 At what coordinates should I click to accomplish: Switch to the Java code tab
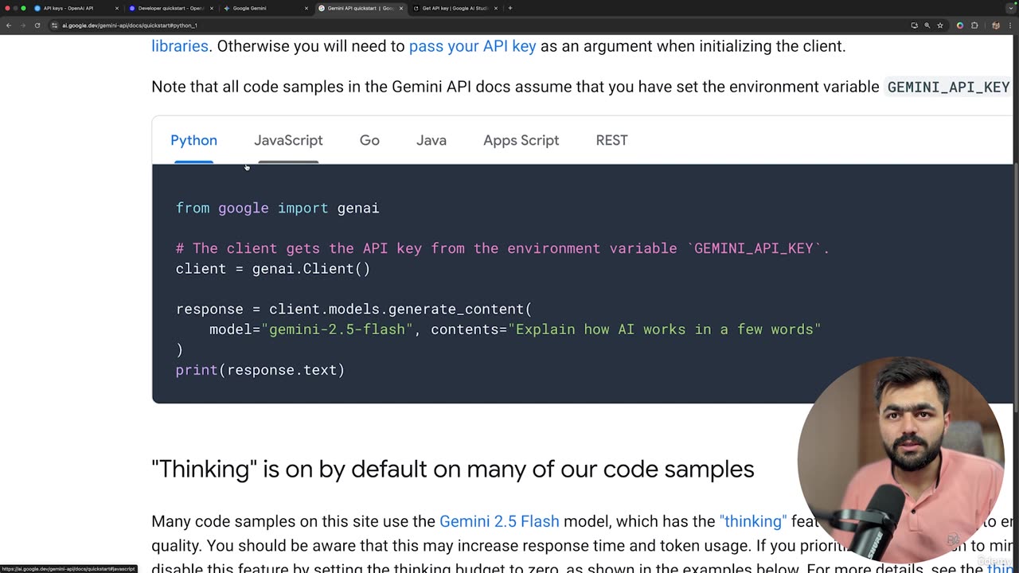(431, 140)
